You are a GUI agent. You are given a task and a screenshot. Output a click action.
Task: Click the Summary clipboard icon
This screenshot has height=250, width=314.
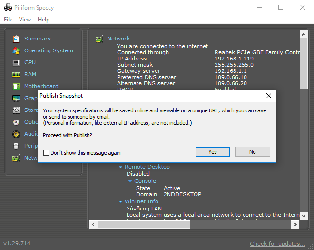16,39
